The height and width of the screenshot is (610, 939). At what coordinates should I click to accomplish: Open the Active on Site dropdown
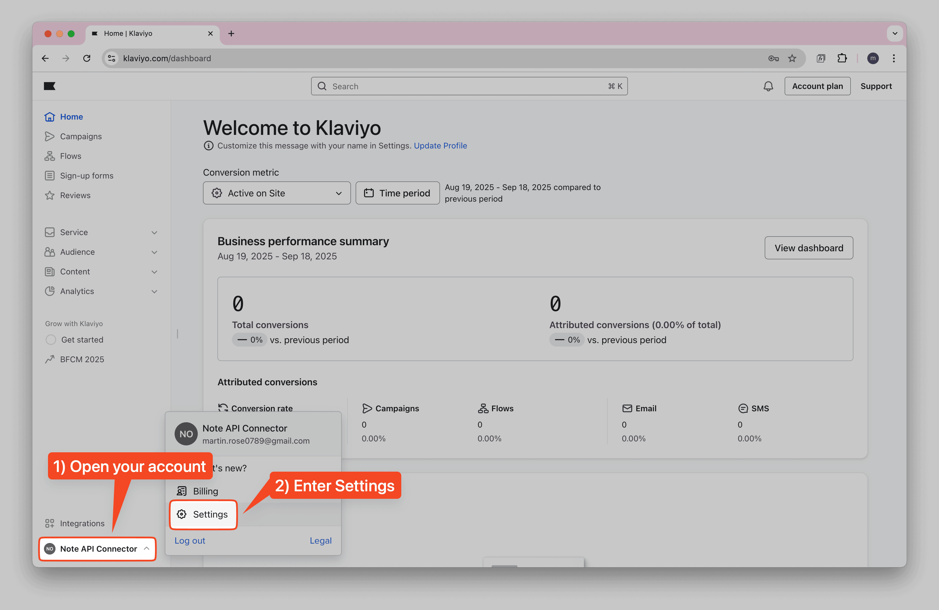coord(277,193)
